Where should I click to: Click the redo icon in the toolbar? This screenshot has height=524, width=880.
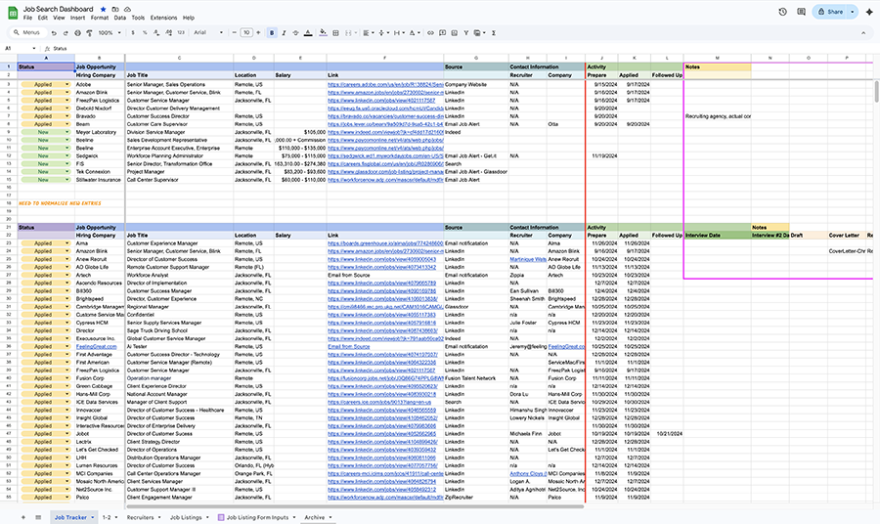(66, 33)
